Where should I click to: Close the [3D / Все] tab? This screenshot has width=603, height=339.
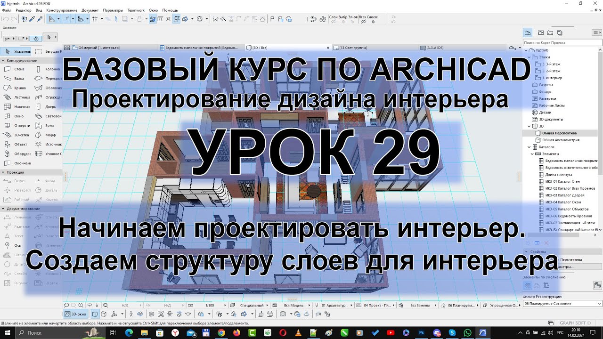(328, 48)
